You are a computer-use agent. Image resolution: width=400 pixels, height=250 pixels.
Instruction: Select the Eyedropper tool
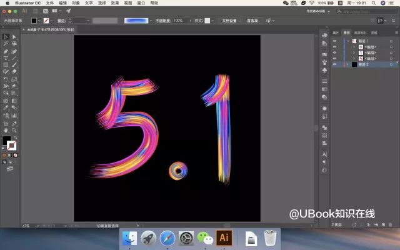pyautogui.click(x=6, y=108)
